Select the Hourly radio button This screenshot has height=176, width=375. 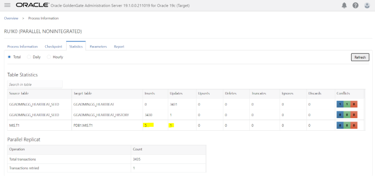49,57
